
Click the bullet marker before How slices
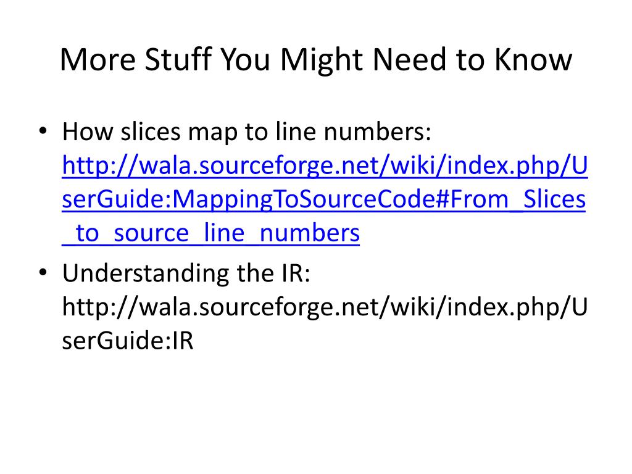43,131
